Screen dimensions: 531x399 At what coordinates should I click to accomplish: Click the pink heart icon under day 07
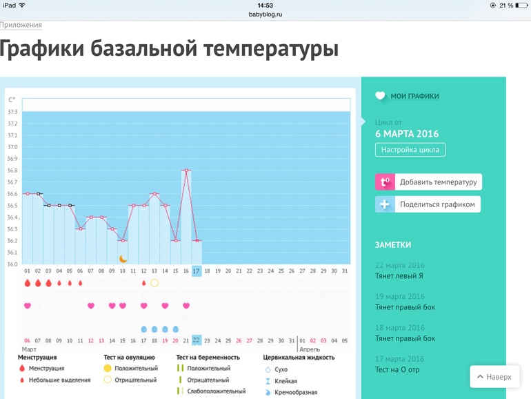click(91, 306)
